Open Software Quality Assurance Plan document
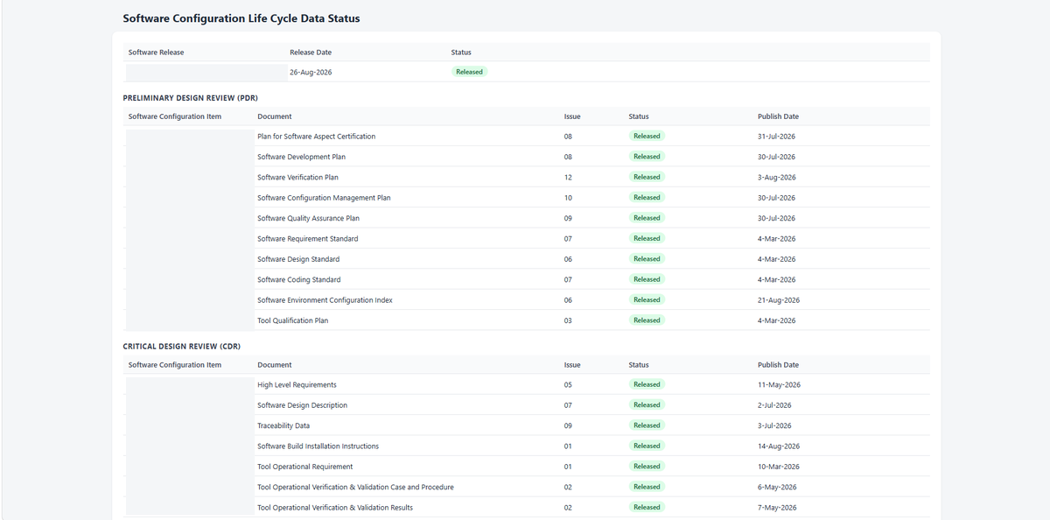Viewport: 1050px width, 520px height. 308,218
